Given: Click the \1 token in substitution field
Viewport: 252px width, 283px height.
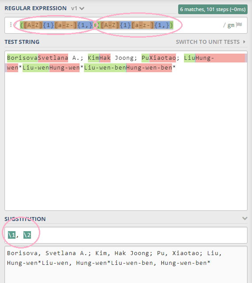Looking at the screenshot, I should pos(11,235).
